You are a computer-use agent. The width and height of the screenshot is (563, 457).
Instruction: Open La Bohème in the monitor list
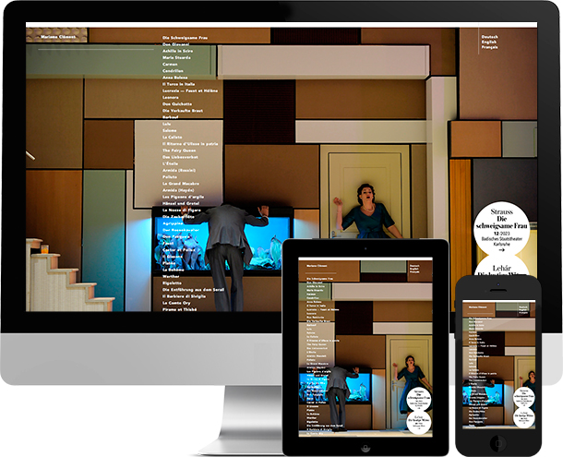(174, 270)
